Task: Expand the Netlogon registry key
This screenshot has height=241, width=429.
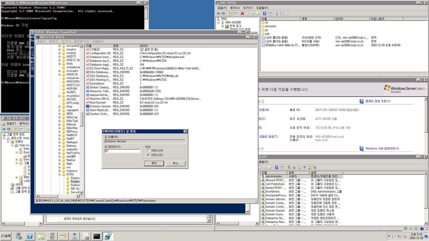Action: pos(59,142)
